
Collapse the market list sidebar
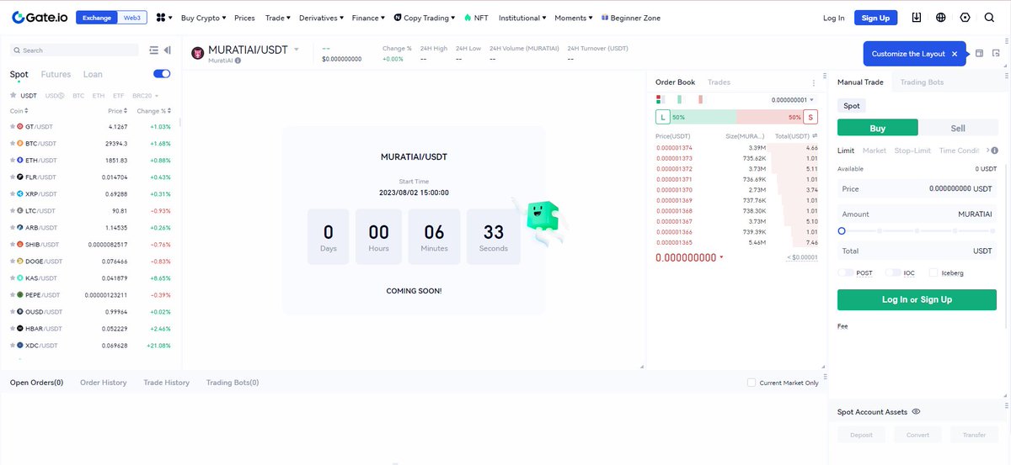tap(168, 50)
